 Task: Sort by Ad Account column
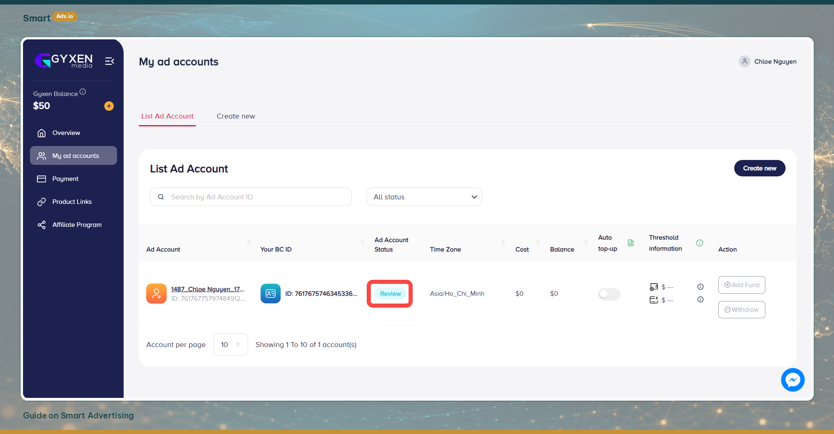248,242
